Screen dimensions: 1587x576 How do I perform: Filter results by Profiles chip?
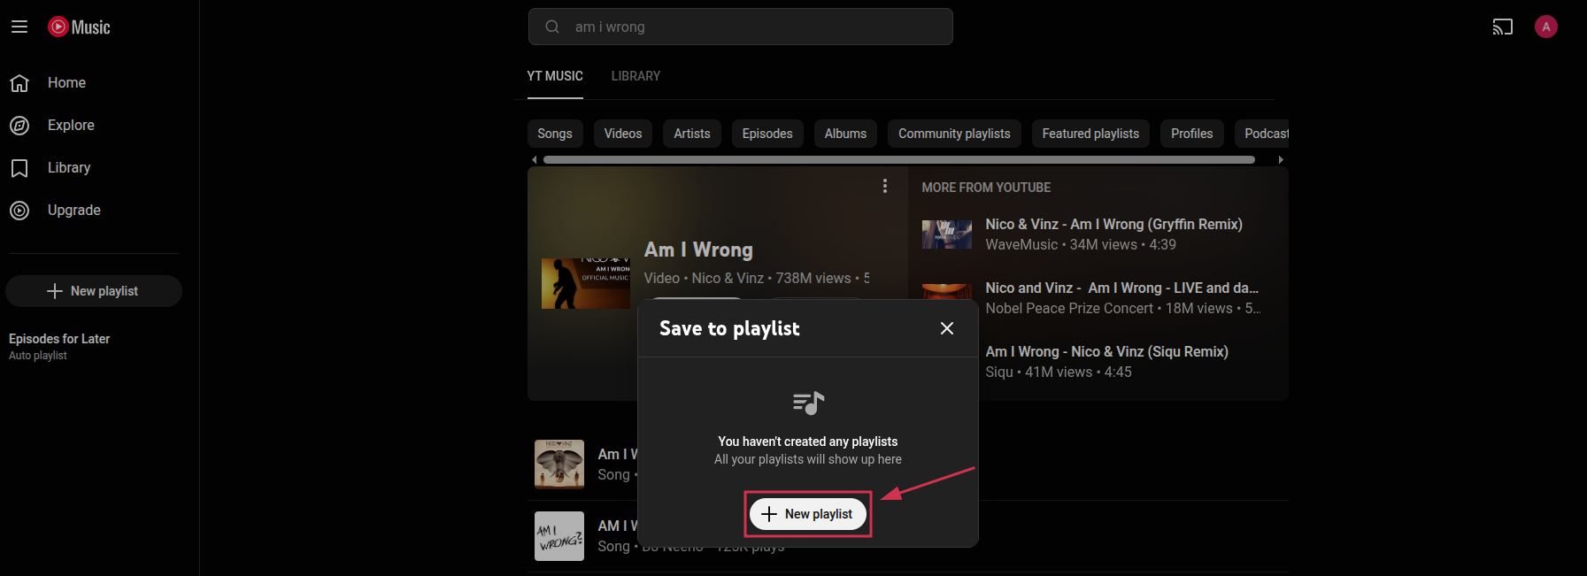[x=1191, y=134]
